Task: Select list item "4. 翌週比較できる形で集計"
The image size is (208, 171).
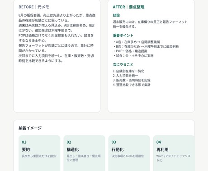Action: 132,85
